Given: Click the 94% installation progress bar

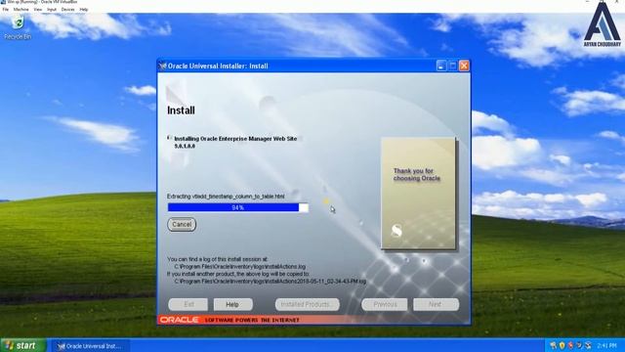Looking at the screenshot, I should pos(238,207).
